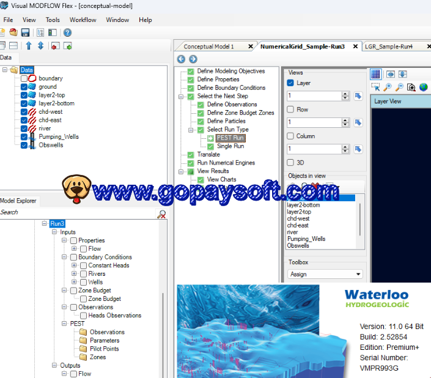The height and width of the screenshot is (378, 431).
Task: Go to next workflow step with forward arrow
Action: click(x=193, y=59)
